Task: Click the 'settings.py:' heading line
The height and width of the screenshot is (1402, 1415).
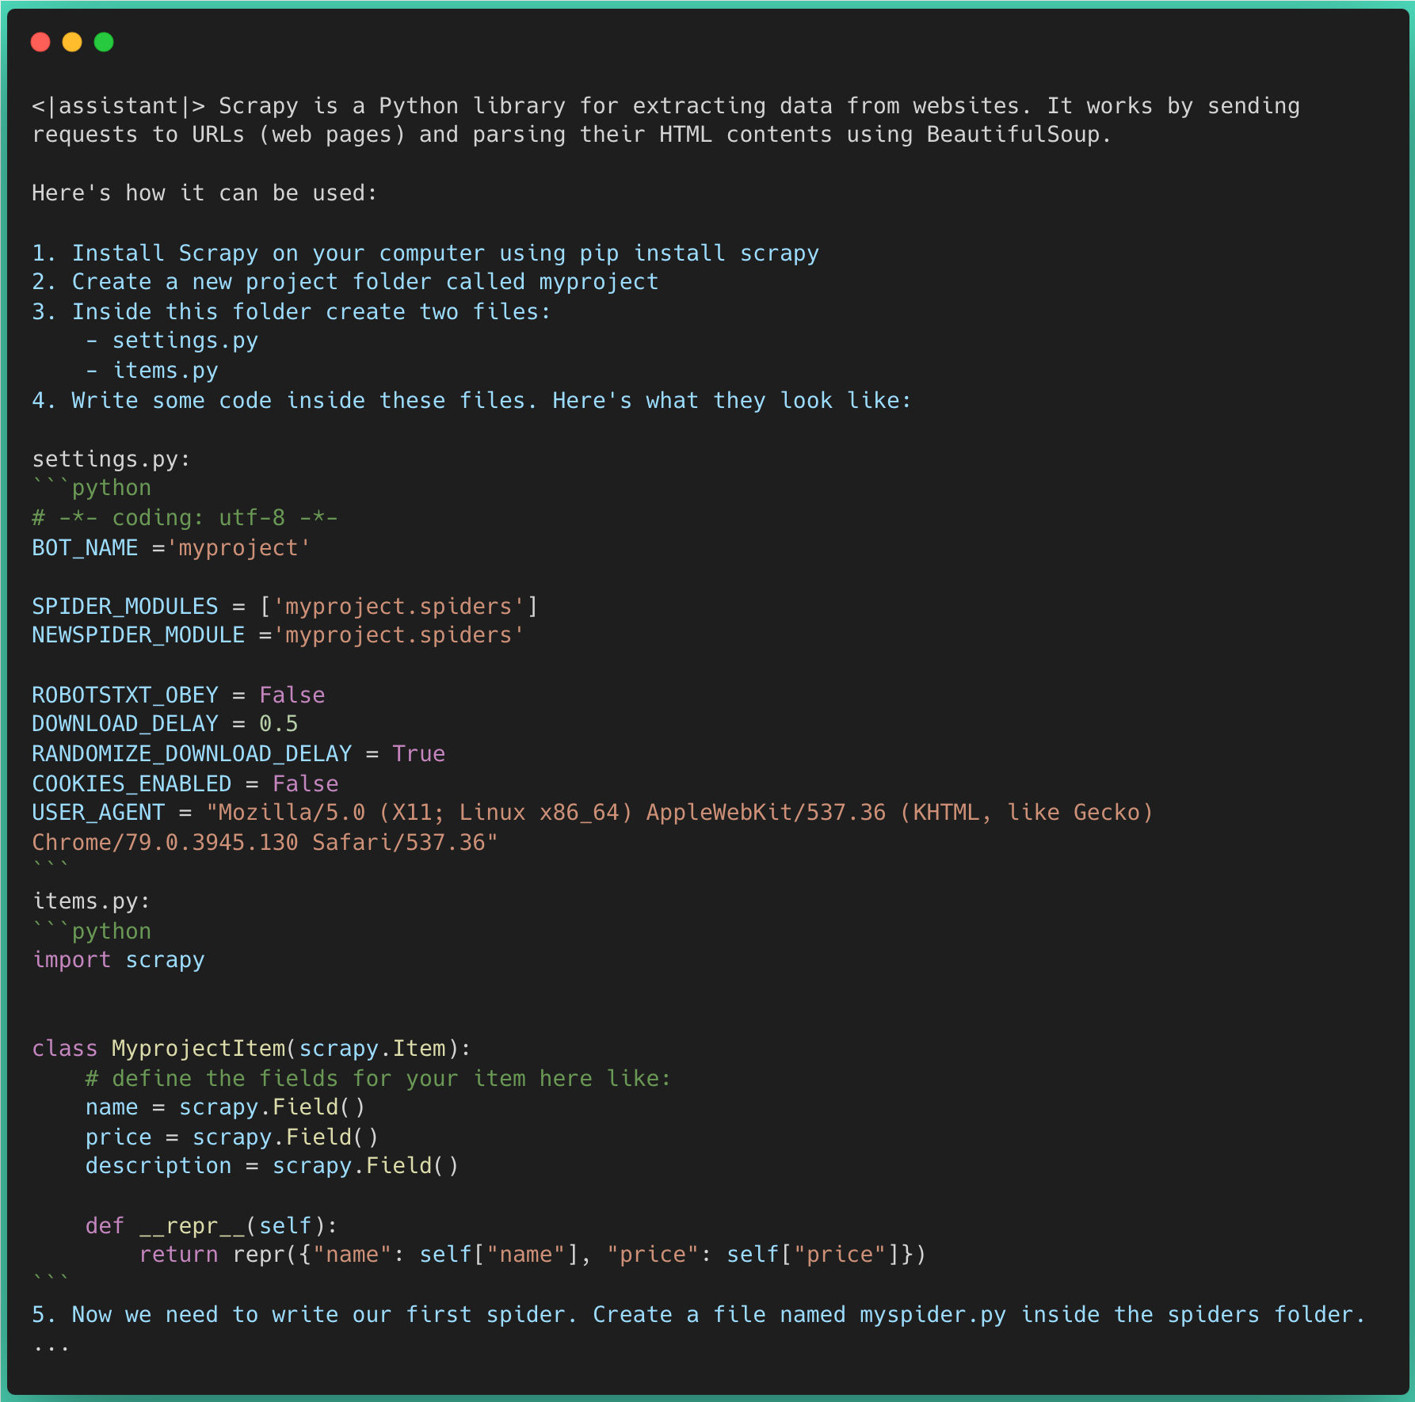Action: coord(111,459)
